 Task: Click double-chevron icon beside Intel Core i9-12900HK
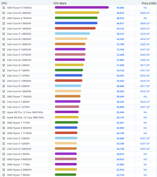click(4, 92)
